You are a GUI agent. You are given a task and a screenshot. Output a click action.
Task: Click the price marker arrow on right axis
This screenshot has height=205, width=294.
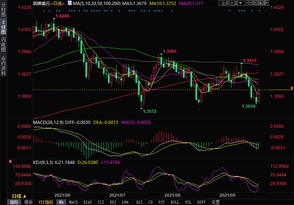point(292,88)
